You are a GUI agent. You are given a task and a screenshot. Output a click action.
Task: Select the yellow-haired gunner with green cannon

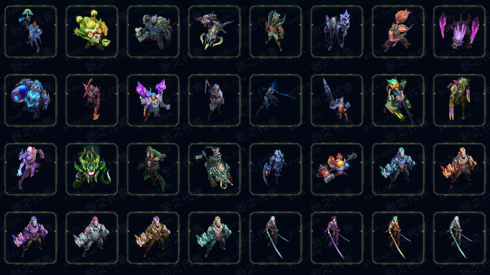pos(398,100)
